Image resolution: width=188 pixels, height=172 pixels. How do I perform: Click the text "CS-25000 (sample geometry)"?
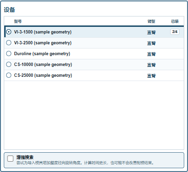tap(43, 75)
